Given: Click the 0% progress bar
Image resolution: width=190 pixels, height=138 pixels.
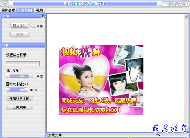Looking at the screenshot, I should 158,135.
